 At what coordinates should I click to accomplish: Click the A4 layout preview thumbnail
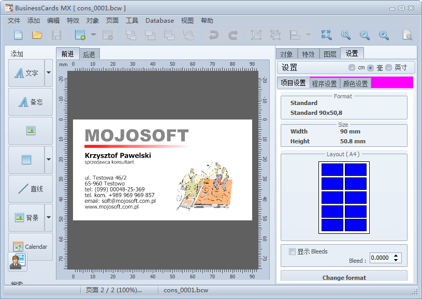(x=344, y=198)
